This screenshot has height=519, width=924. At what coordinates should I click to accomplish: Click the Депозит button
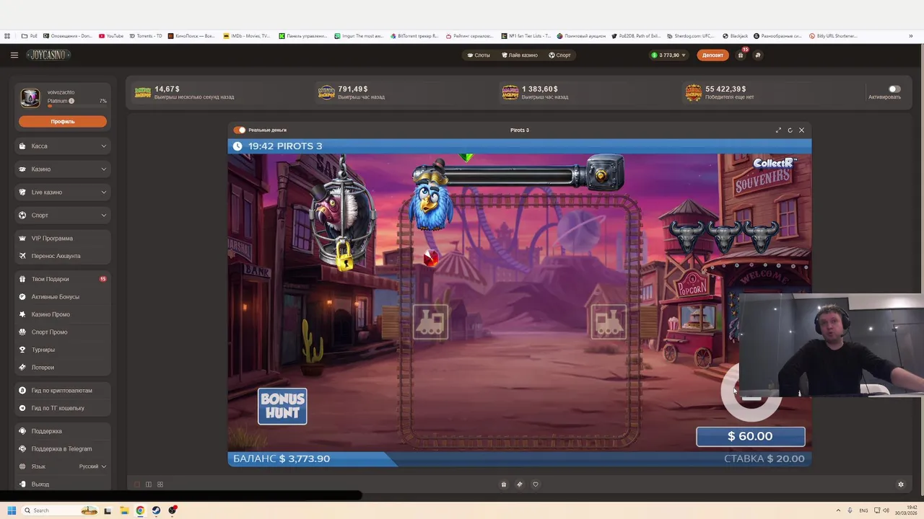click(x=712, y=55)
